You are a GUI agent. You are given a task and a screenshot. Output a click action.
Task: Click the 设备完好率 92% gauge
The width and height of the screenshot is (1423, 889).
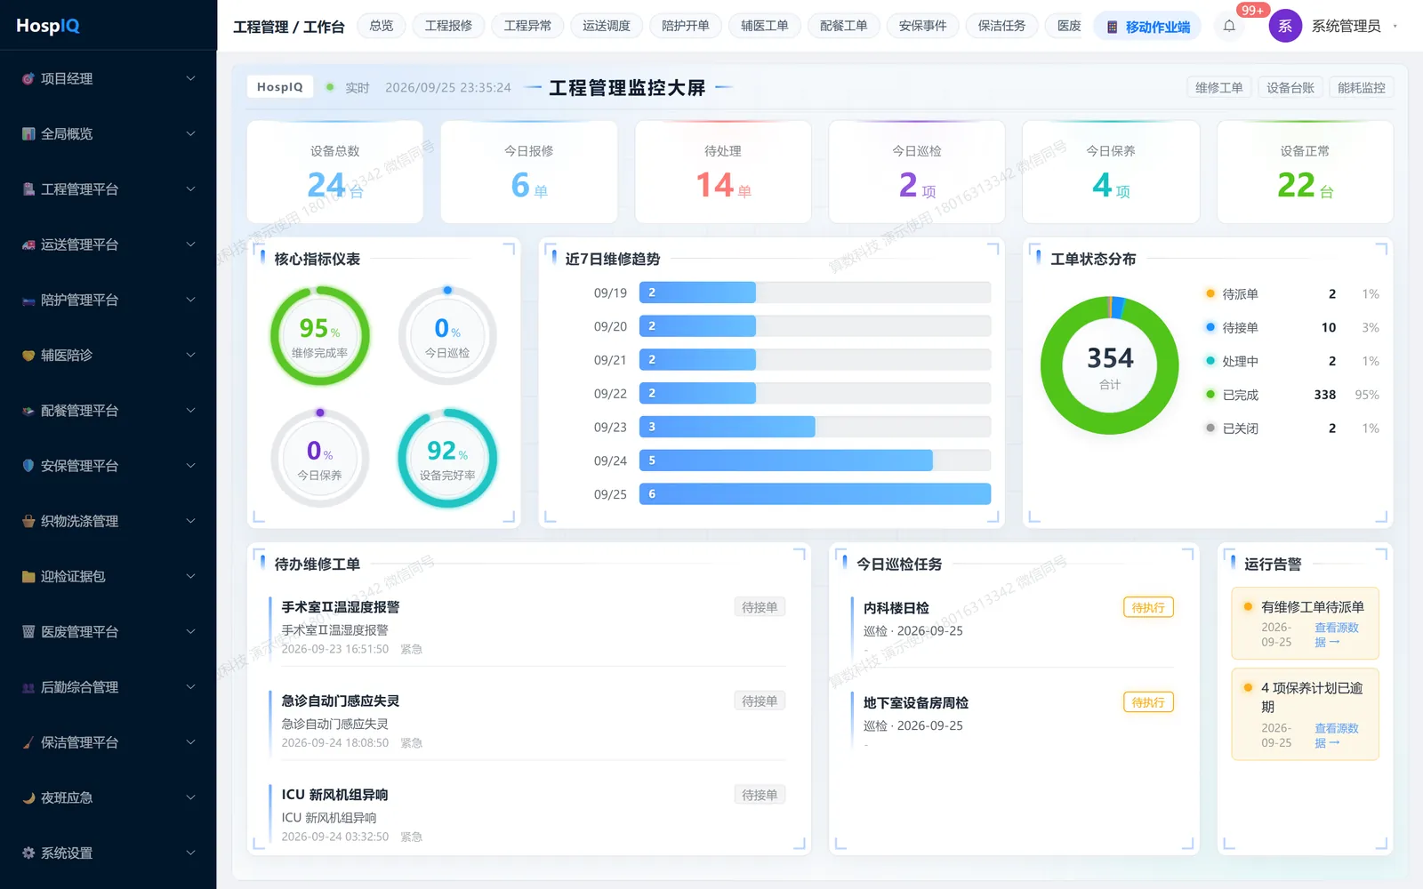pos(447,459)
